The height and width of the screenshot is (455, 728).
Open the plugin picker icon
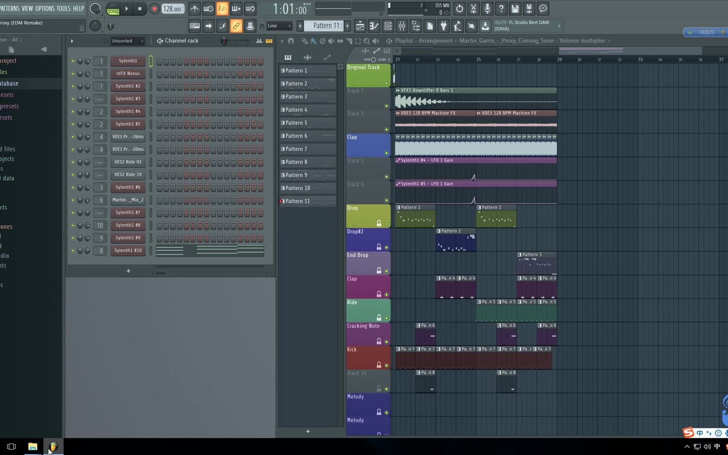pyautogui.click(x=443, y=26)
